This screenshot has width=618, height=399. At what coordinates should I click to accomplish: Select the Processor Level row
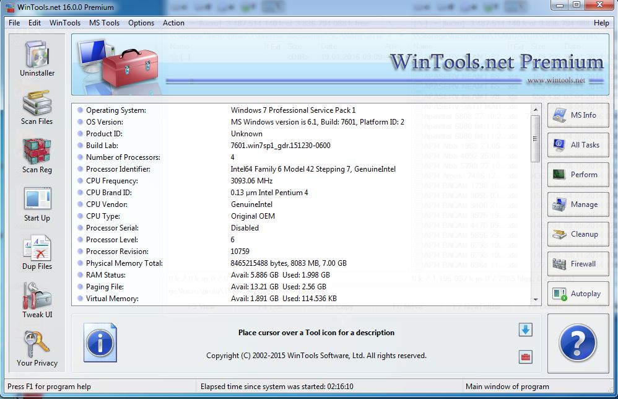coord(302,240)
